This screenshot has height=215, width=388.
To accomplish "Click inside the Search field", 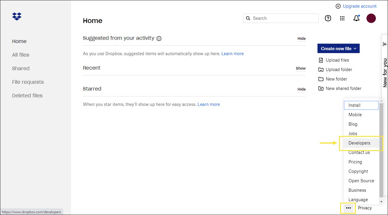I will pos(280,18).
